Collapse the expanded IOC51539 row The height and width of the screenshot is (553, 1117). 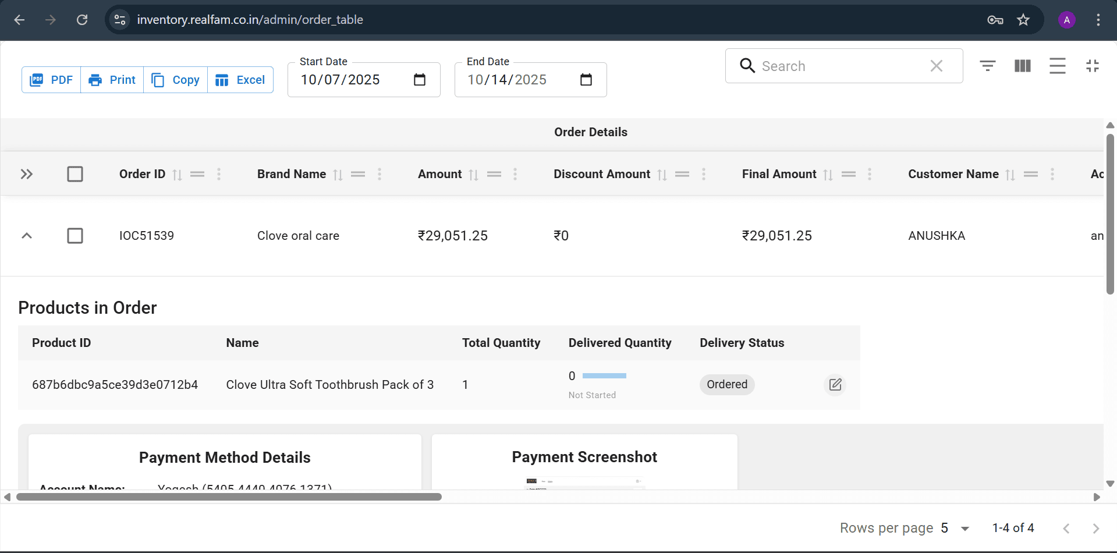26,236
